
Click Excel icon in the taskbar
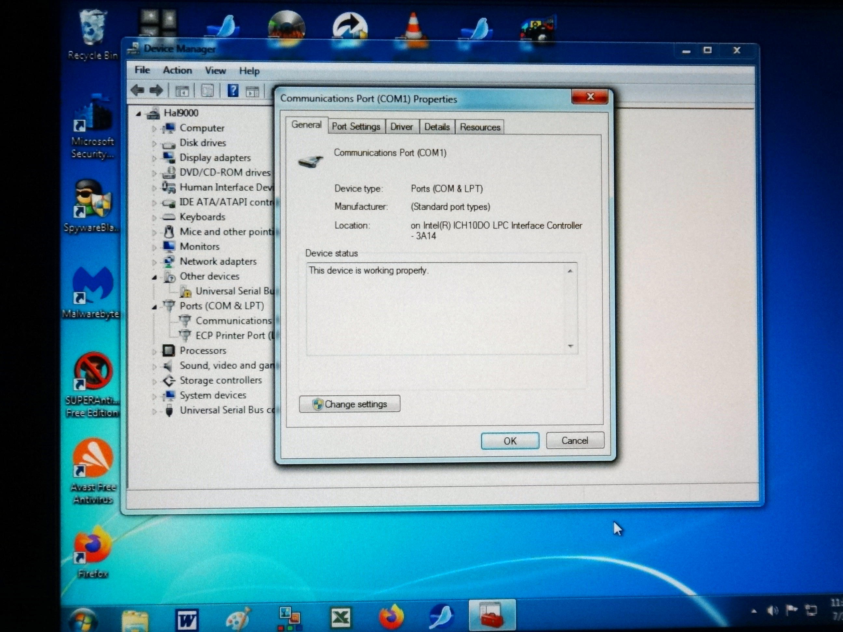[x=341, y=617]
